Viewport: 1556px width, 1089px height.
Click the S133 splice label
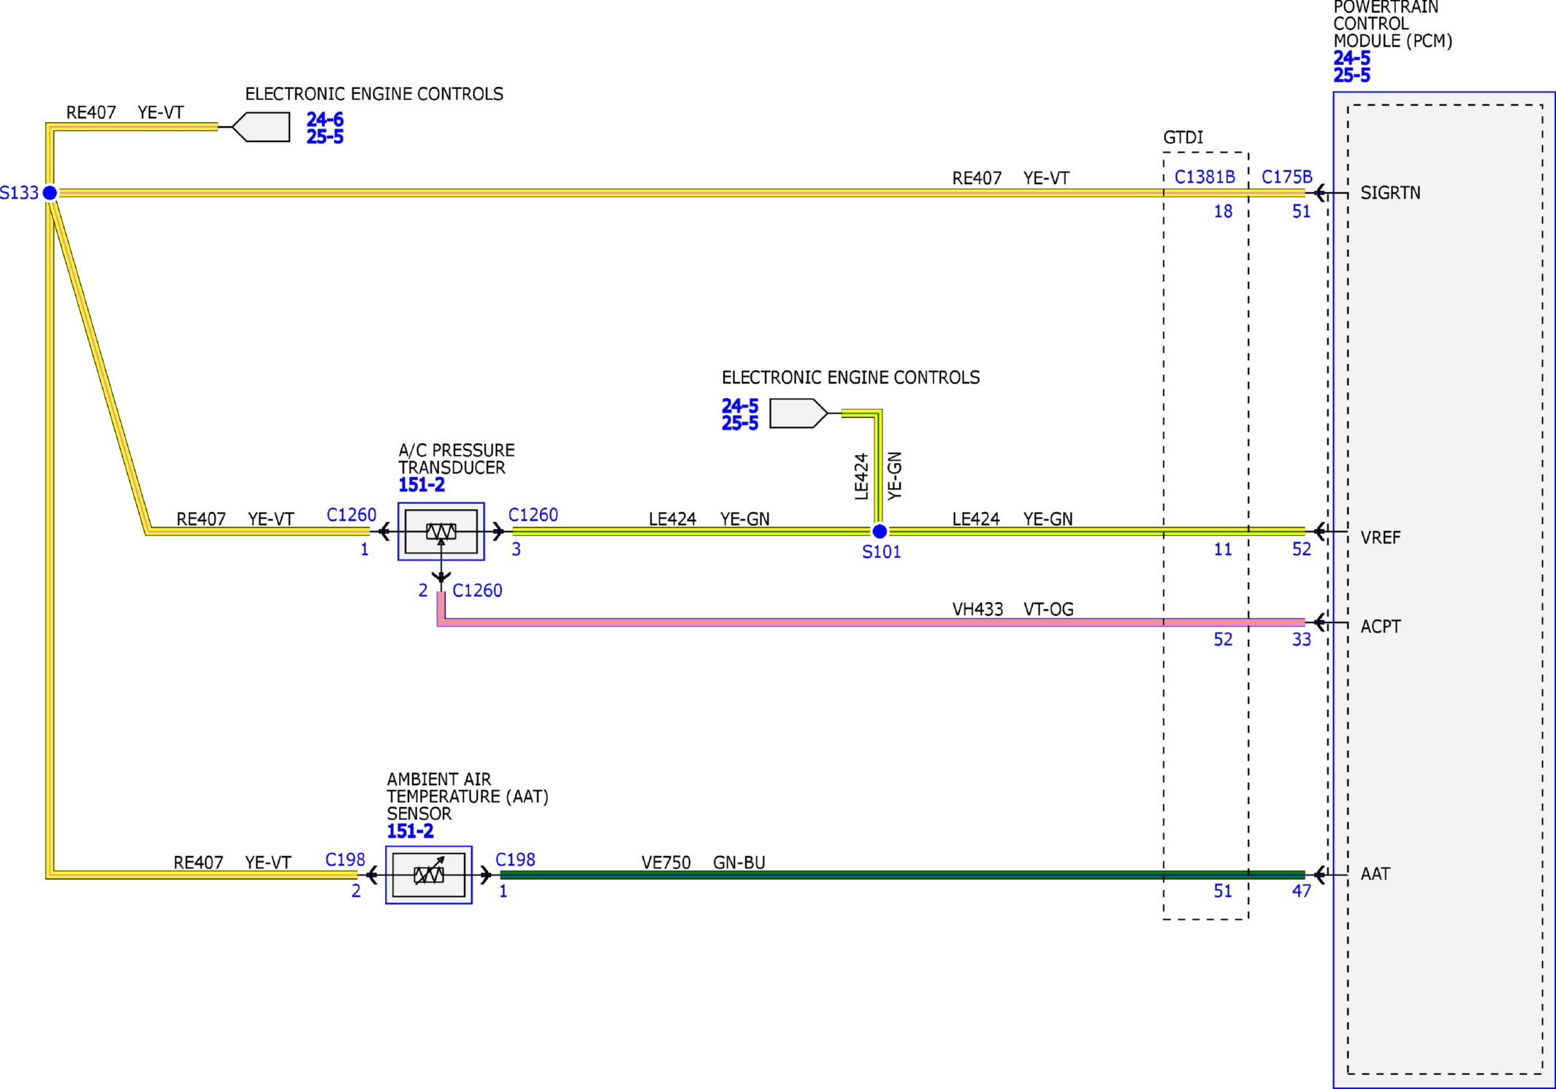pyautogui.click(x=19, y=193)
